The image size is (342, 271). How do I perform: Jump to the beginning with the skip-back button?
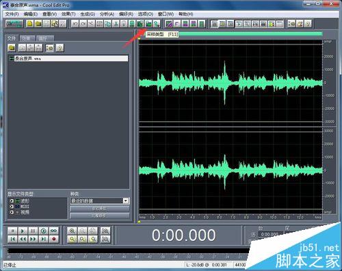point(13,239)
